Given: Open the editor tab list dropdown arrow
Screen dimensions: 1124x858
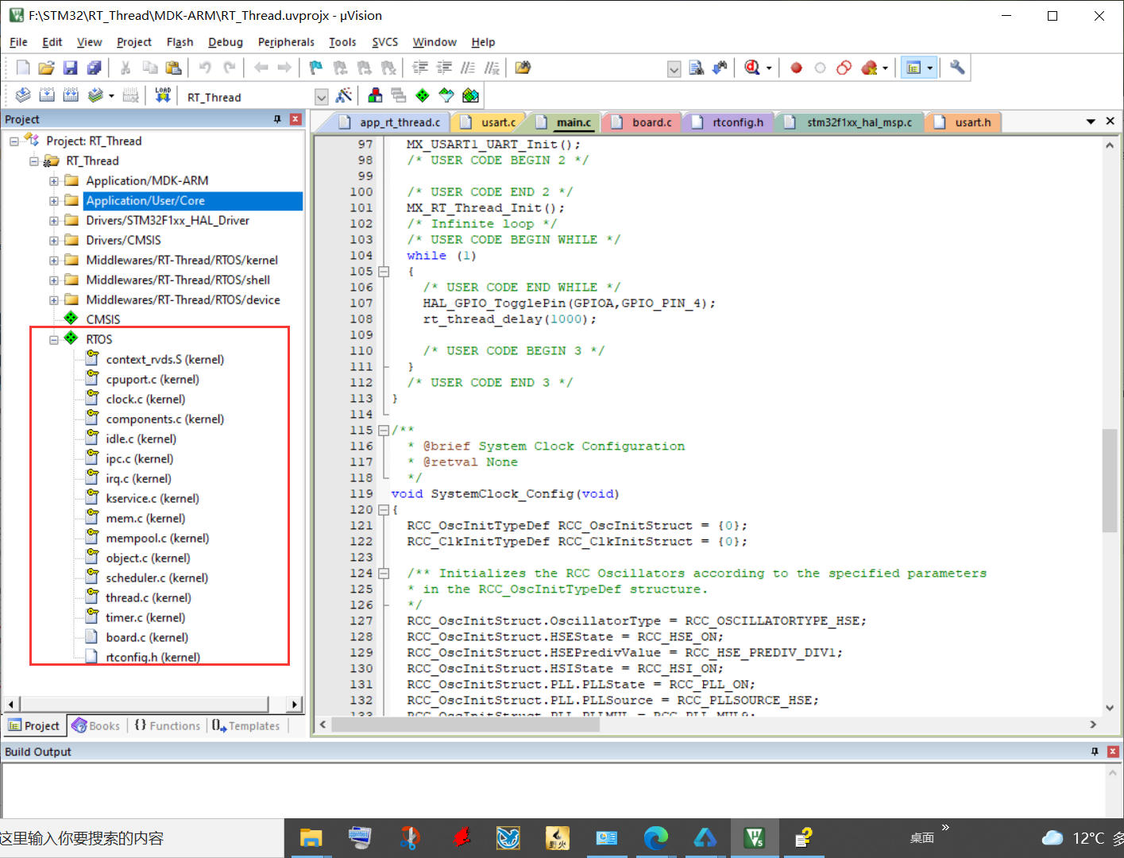Looking at the screenshot, I should [x=1091, y=122].
